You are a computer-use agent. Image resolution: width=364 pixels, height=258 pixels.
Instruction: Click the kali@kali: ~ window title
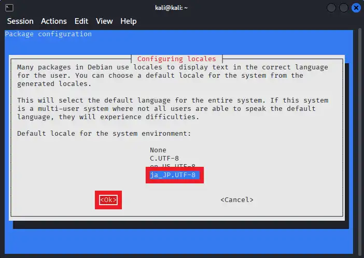tap(181, 8)
